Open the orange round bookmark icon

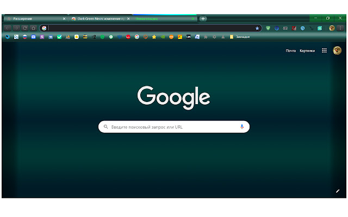171,37
